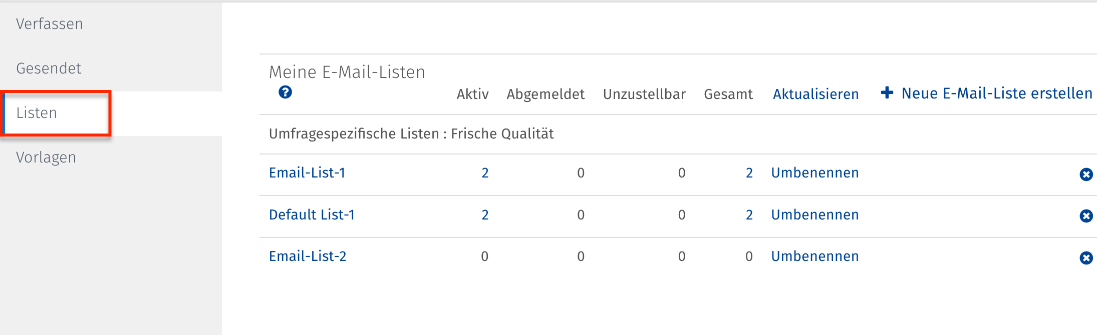Open the Verfassen section

tap(50, 24)
